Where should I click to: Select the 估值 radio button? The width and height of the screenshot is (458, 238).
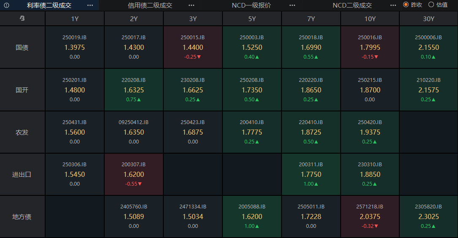coord(431,5)
